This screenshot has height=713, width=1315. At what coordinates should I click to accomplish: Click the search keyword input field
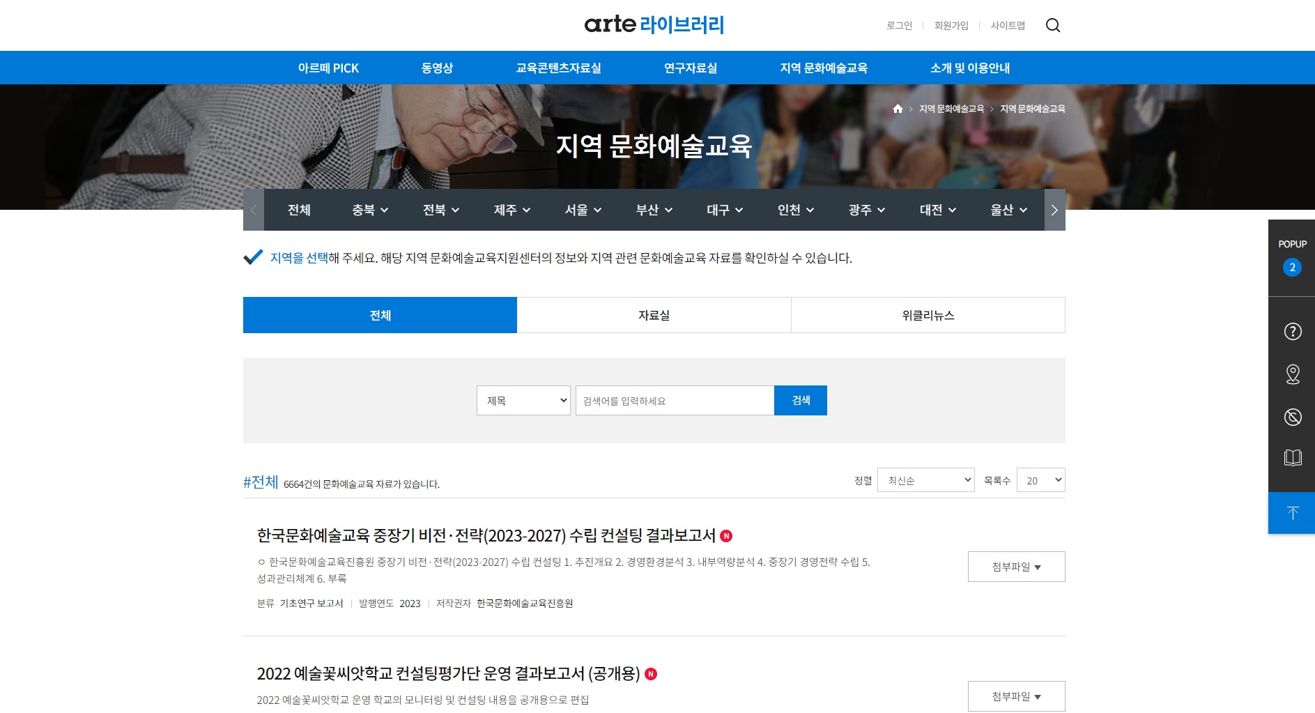[674, 401]
